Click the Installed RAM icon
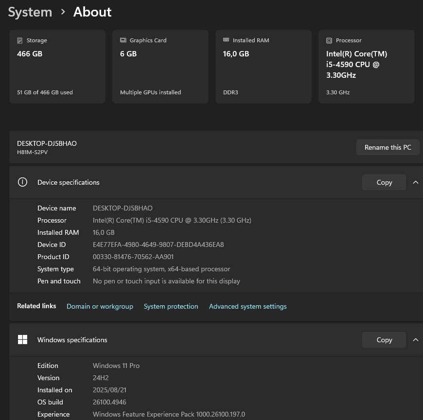This screenshot has height=420, width=423. pyautogui.click(x=226, y=40)
